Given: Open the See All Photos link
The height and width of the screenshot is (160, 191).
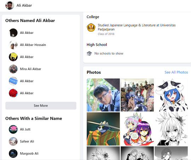Looking at the screenshot, I should tap(176, 72).
